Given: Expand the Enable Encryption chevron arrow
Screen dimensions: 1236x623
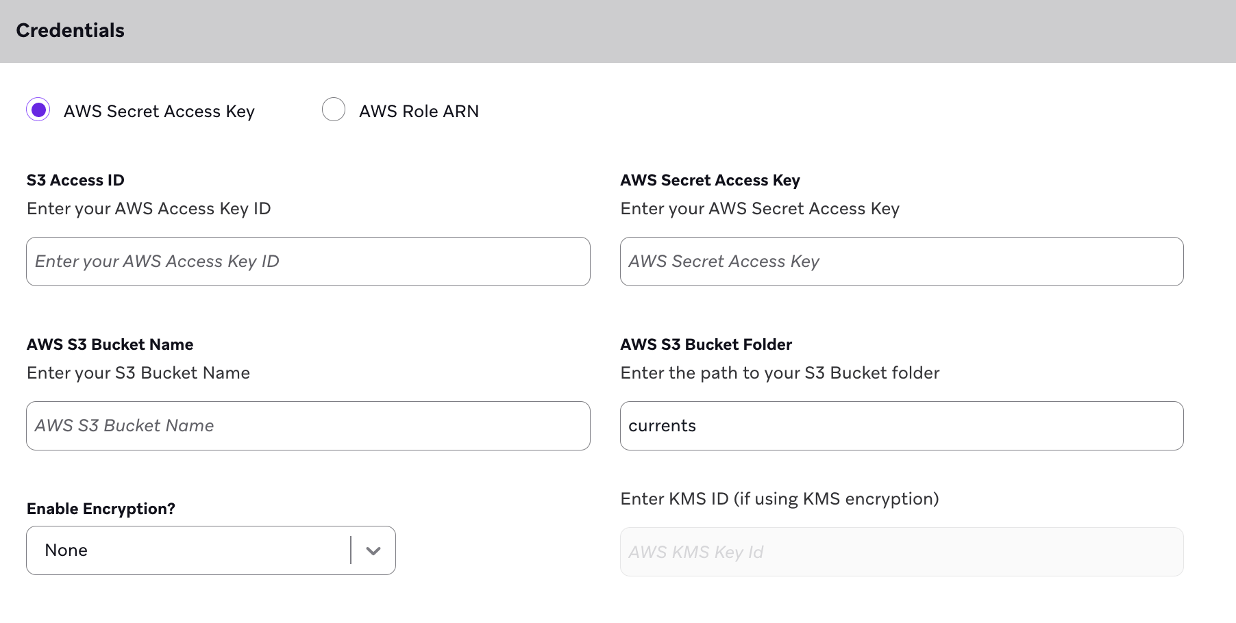Looking at the screenshot, I should 373,550.
